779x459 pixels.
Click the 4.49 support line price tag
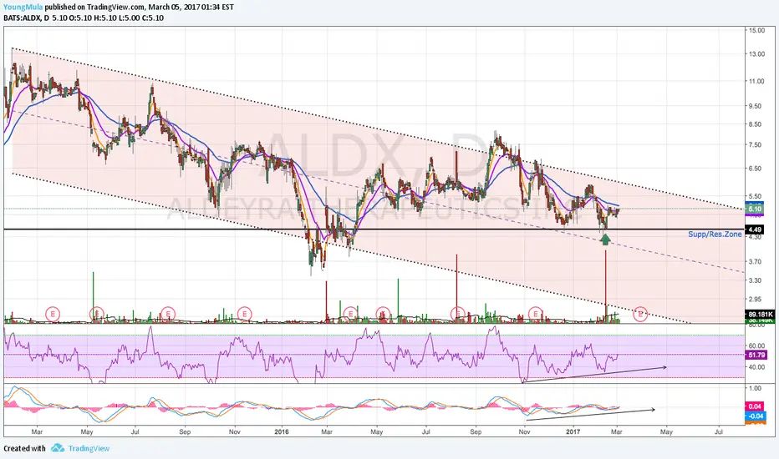pos(755,229)
